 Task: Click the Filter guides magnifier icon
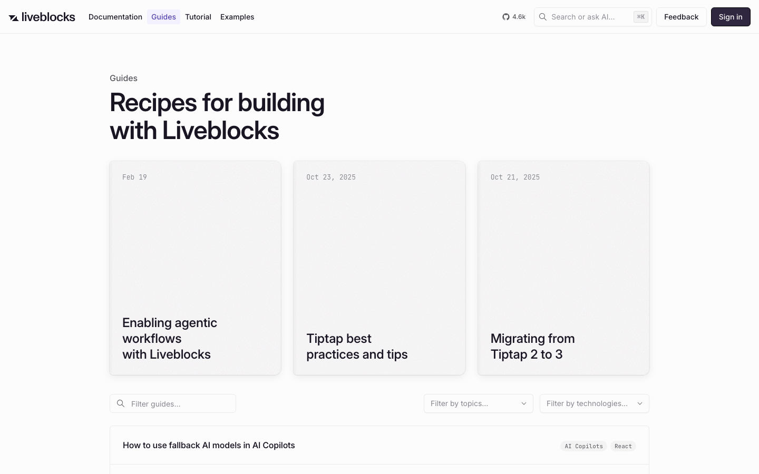click(121, 403)
